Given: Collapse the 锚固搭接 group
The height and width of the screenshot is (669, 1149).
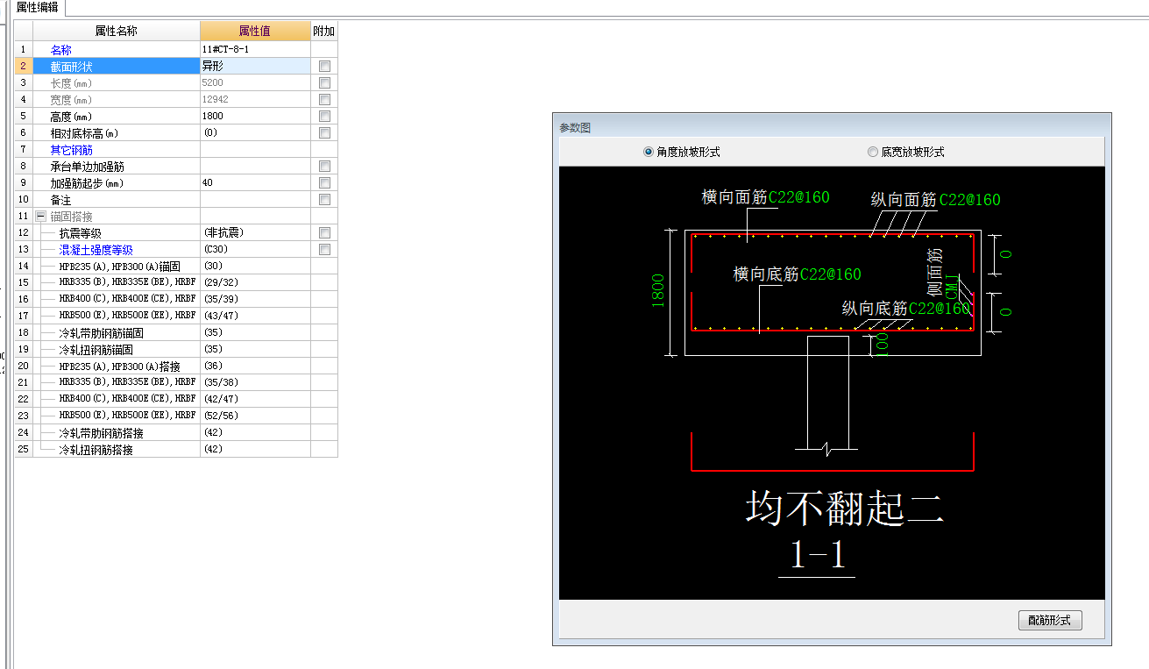Looking at the screenshot, I should point(40,216).
